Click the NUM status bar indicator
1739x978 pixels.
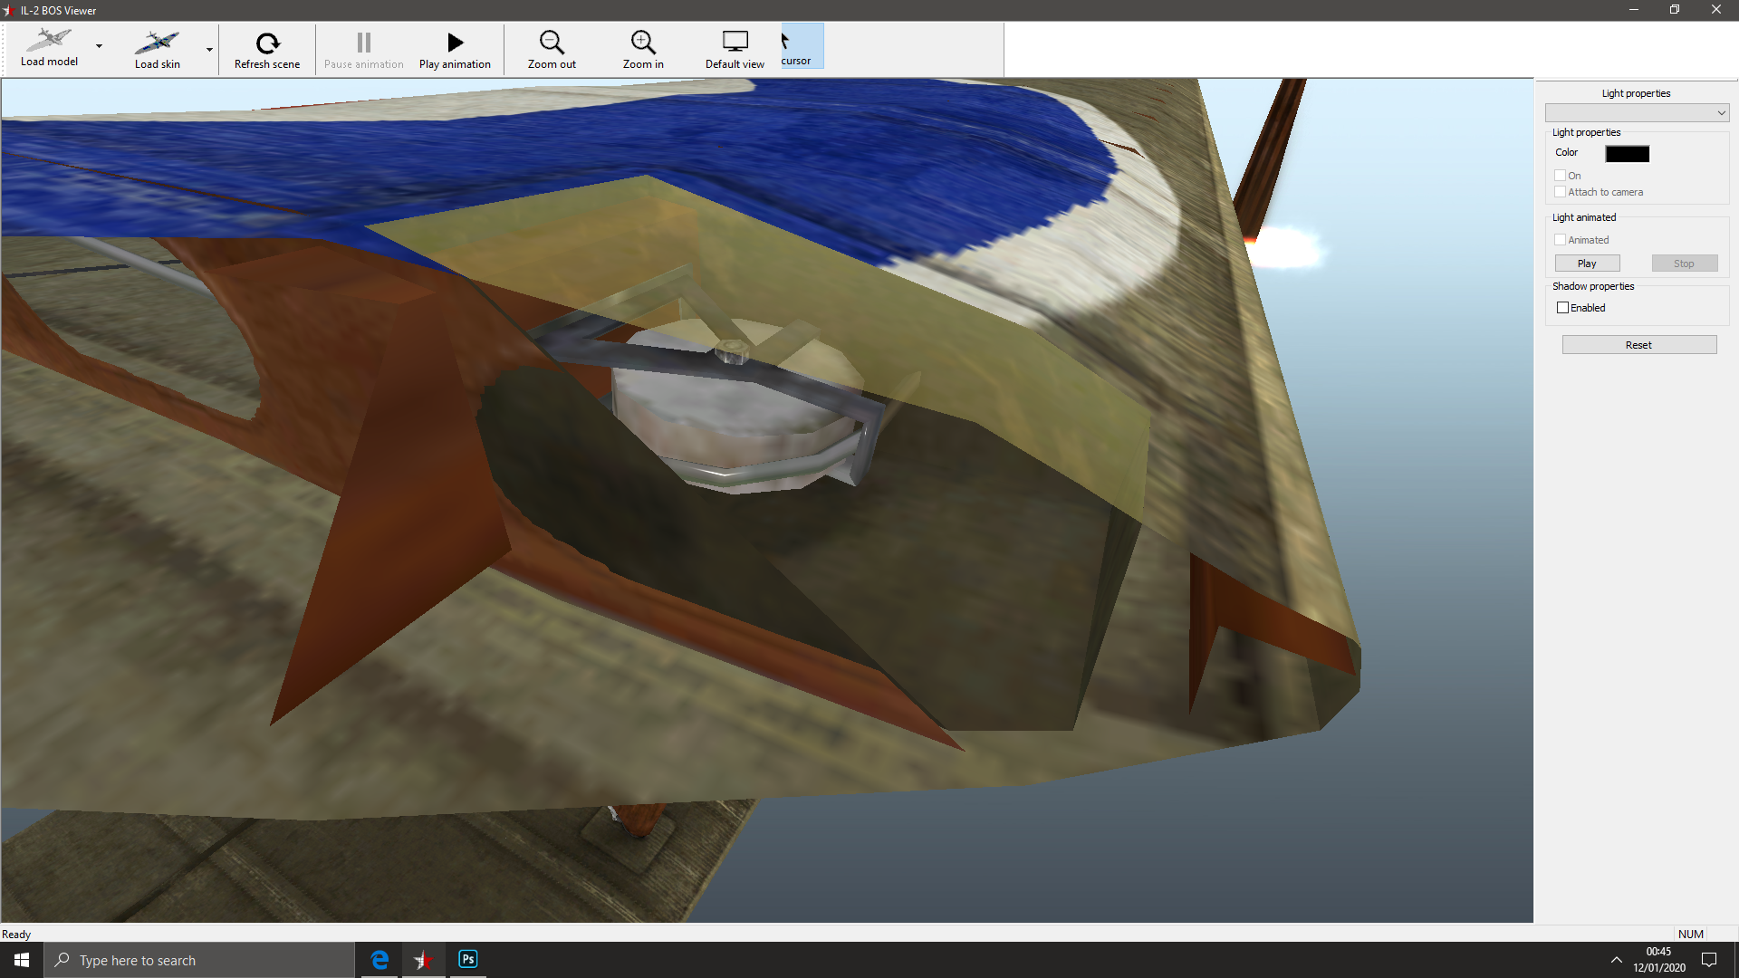[x=1690, y=934]
